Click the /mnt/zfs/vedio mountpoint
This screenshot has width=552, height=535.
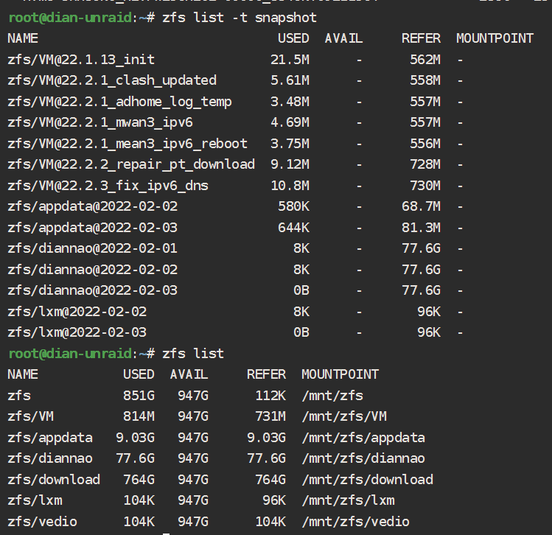(x=355, y=521)
